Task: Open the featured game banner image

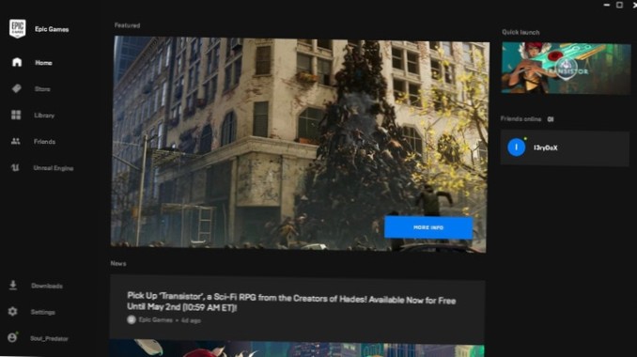Action: click(300, 143)
